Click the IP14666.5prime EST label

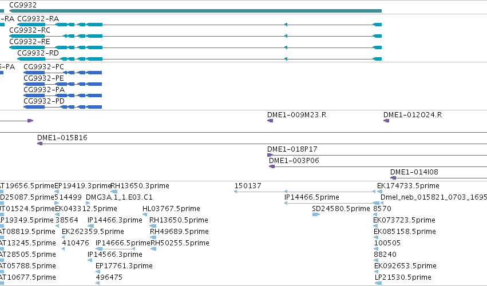[122, 244]
